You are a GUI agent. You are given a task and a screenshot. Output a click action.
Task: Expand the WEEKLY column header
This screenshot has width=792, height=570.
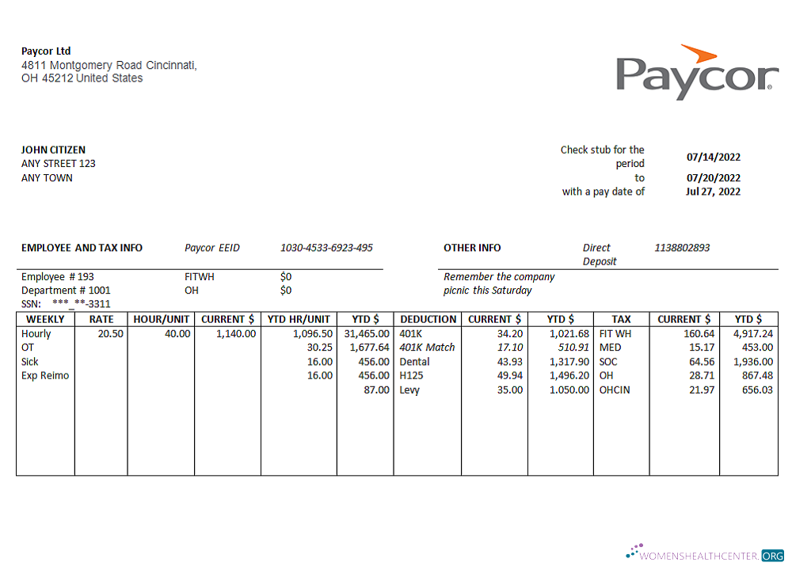45,319
